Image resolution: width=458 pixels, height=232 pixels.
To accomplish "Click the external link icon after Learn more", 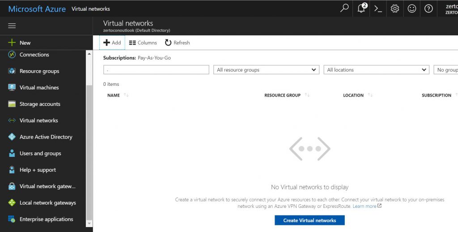I will [379, 206].
